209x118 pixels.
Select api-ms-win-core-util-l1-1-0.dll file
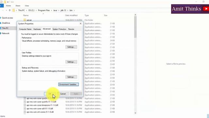click(x=40, y=108)
